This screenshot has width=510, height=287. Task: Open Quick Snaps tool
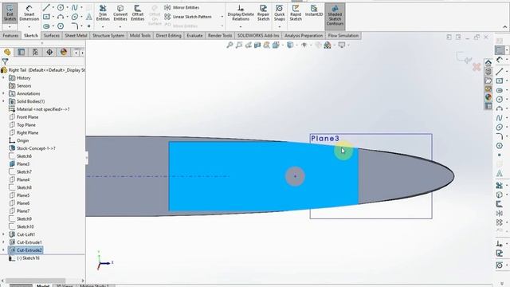pyautogui.click(x=280, y=13)
